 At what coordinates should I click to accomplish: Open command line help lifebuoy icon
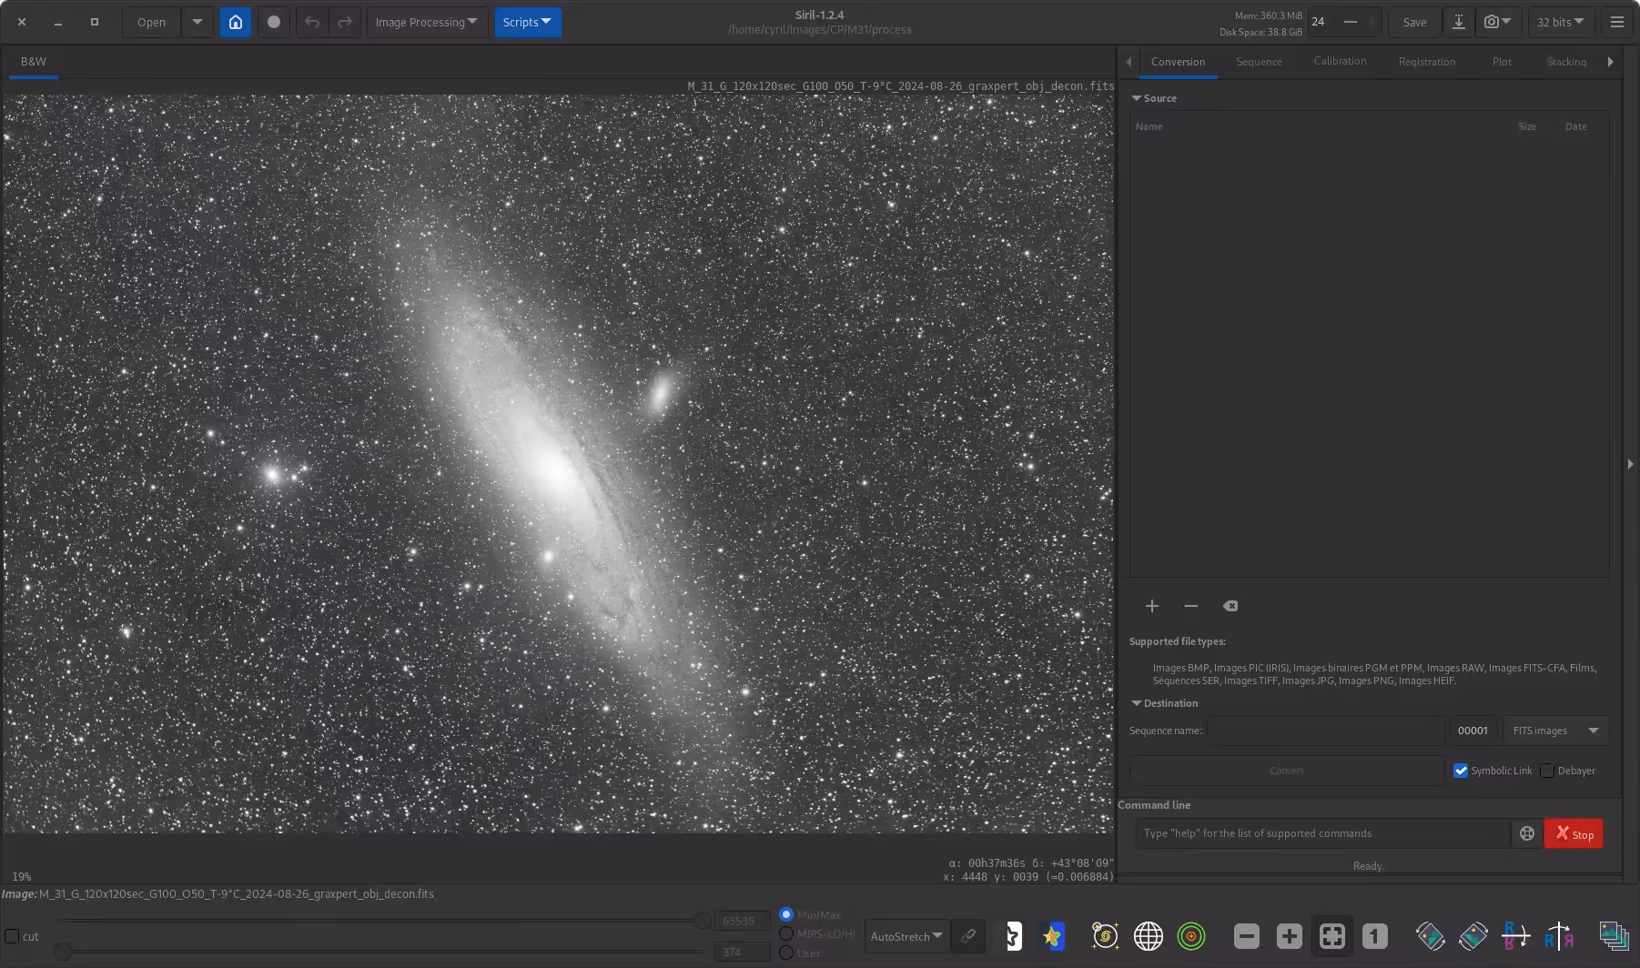pos(1527,833)
